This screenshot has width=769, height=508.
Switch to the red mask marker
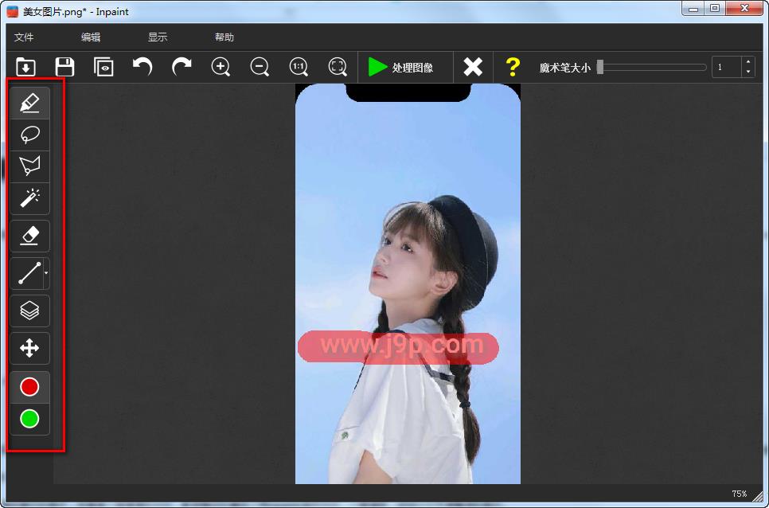coord(29,387)
